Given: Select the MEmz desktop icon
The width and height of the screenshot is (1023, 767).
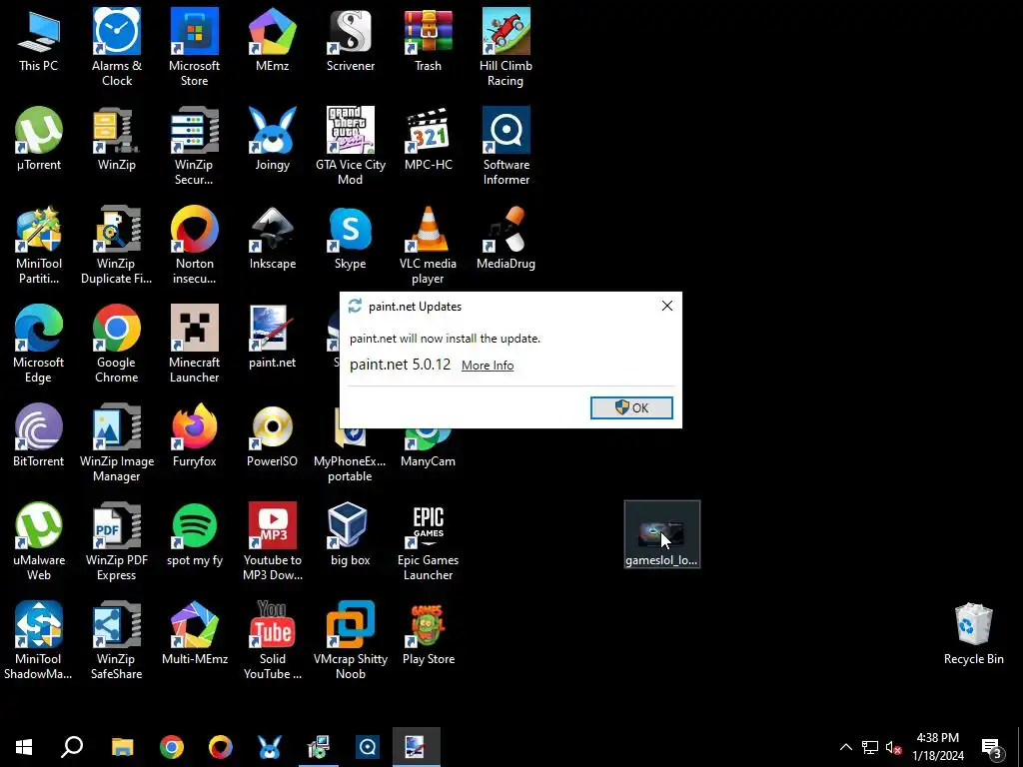Looking at the screenshot, I should point(273,41).
